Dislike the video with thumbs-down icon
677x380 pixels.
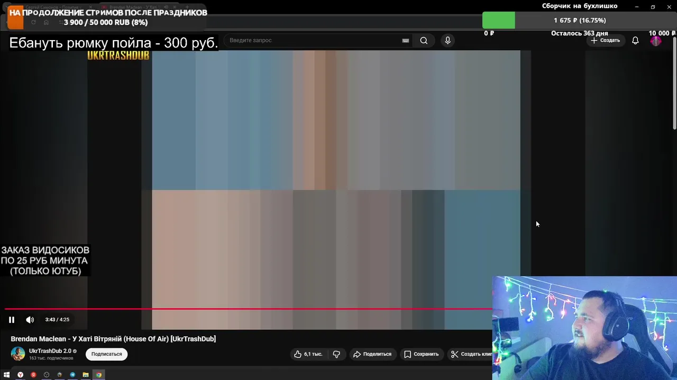pyautogui.click(x=336, y=354)
